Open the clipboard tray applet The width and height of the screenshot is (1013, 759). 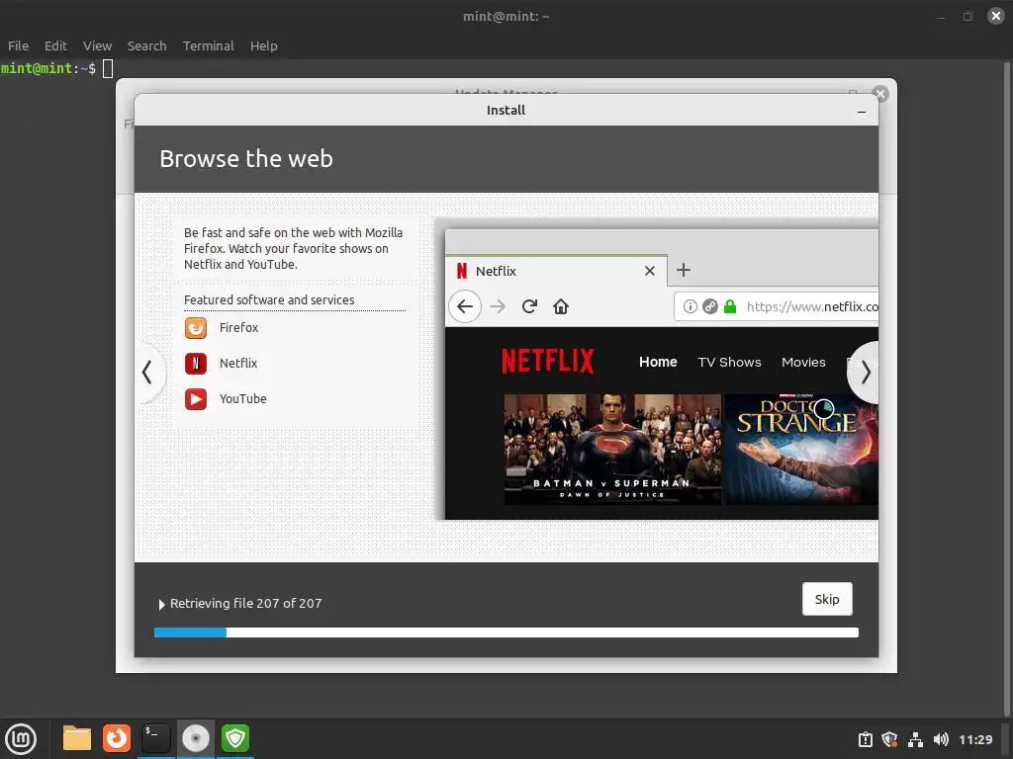click(865, 739)
